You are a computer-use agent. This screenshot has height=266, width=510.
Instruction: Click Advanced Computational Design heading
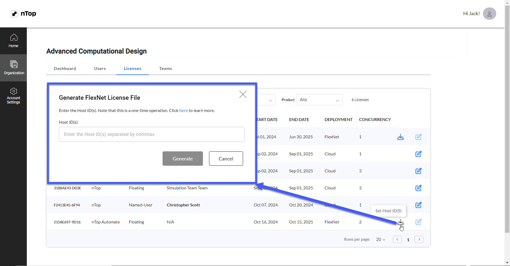click(x=96, y=51)
